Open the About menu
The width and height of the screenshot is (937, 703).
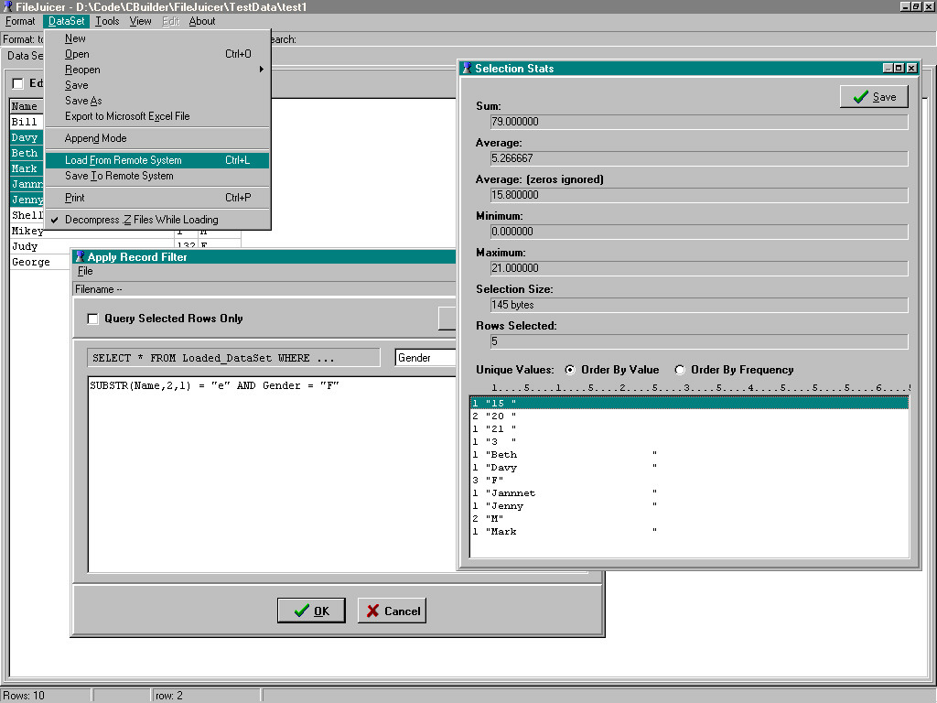click(x=202, y=22)
